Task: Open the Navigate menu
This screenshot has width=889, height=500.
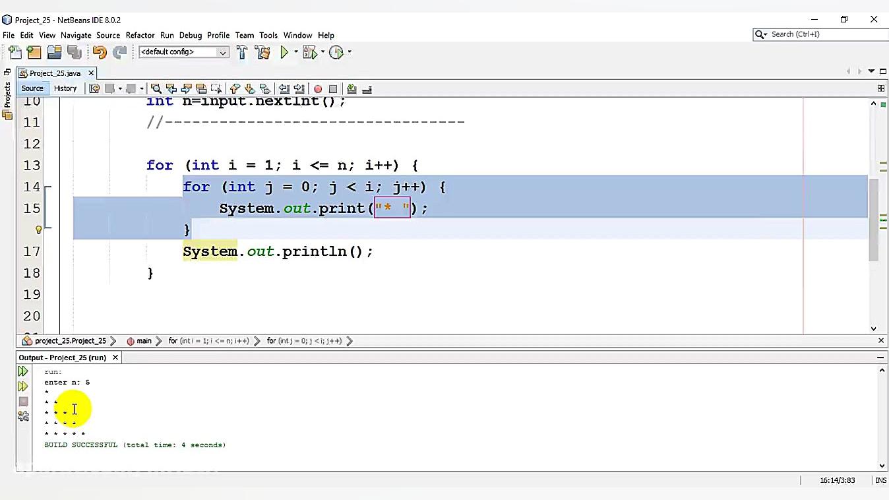Action: point(76,35)
